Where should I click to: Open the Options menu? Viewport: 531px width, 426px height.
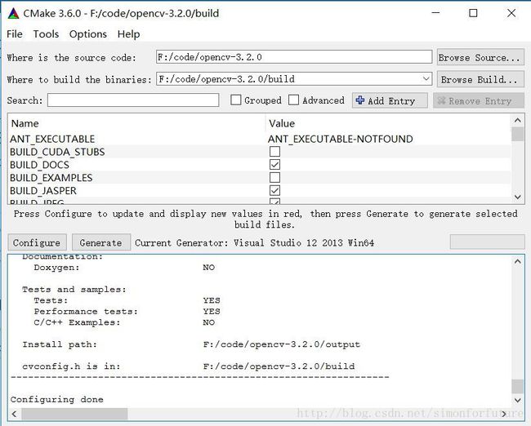point(88,34)
